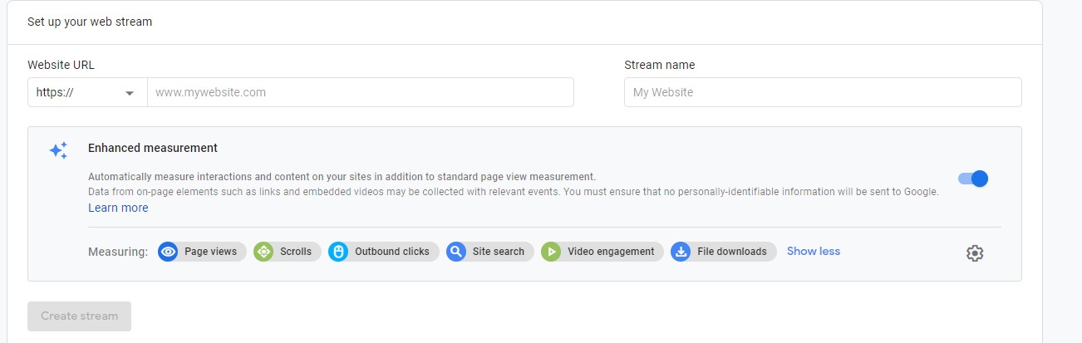Open the https:// protocol dropdown
Image resolution: width=1082 pixels, height=343 pixels.
(87, 92)
